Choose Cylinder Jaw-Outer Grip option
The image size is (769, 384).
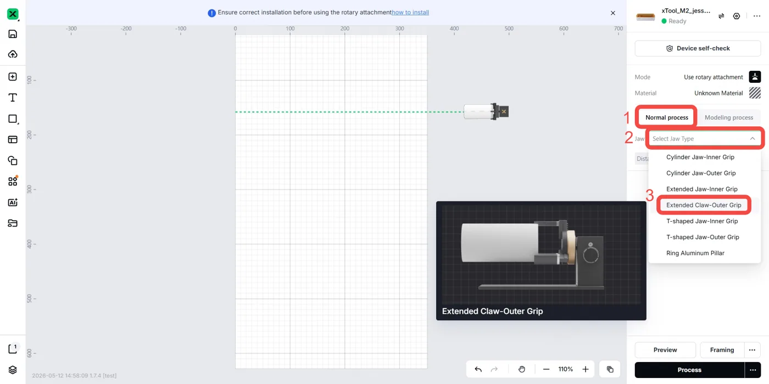click(701, 173)
